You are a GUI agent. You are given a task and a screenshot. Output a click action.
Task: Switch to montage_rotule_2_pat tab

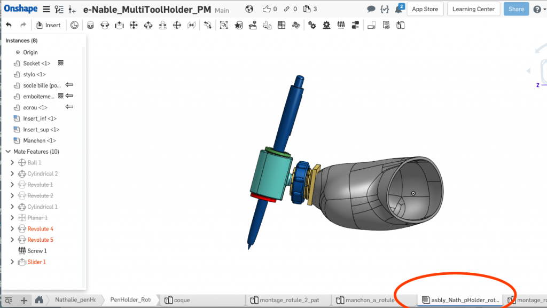(288, 301)
